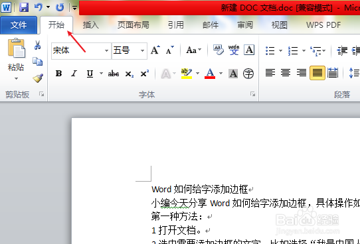The height and width of the screenshot is (244, 360).
Task: Click Enclose Characters 字 icon
Action: (x=248, y=74)
